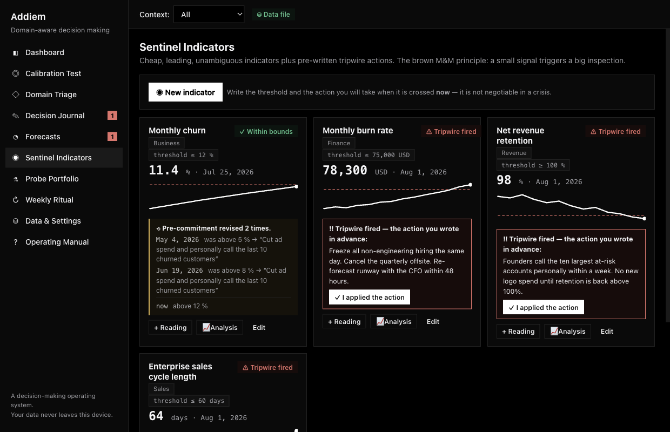Go to Data & Settings
The image size is (670, 432).
point(64,221)
